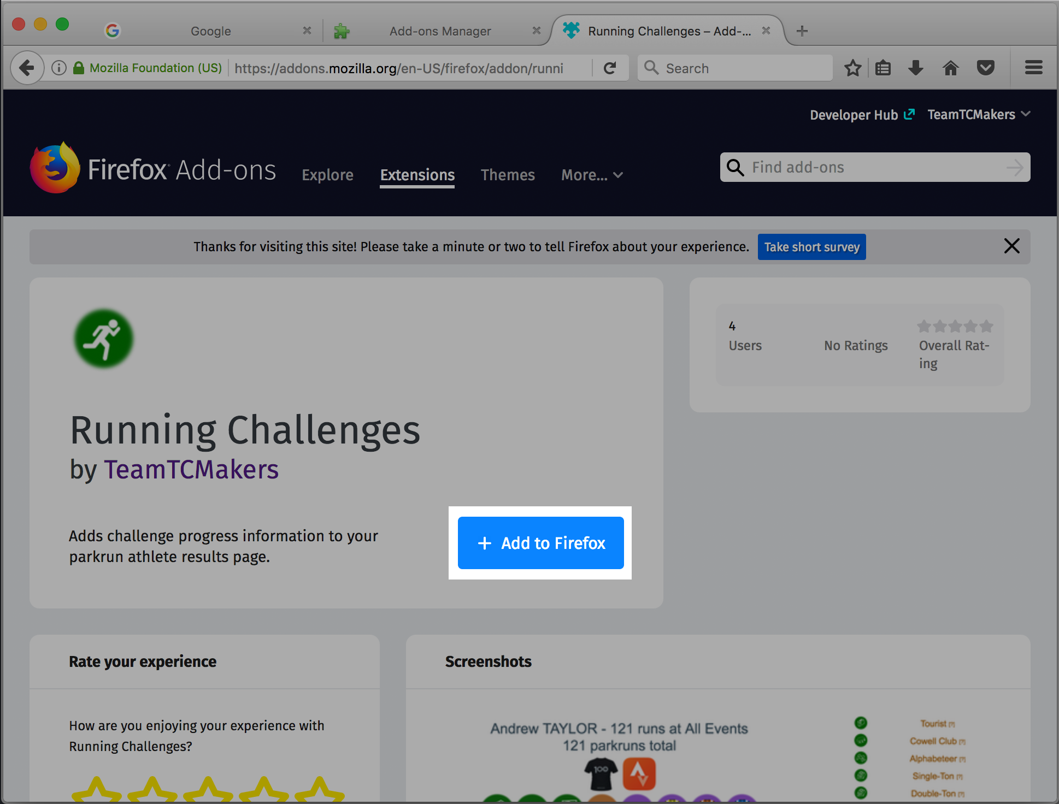This screenshot has width=1059, height=804.
Task: Show site information icon in address bar
Action: point(59,68)
